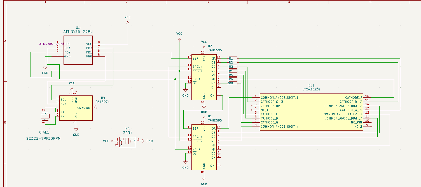Screen dimensions: 421x187
Task: Click the junction dot on the SRCLR wire
Action: (179, 71)
